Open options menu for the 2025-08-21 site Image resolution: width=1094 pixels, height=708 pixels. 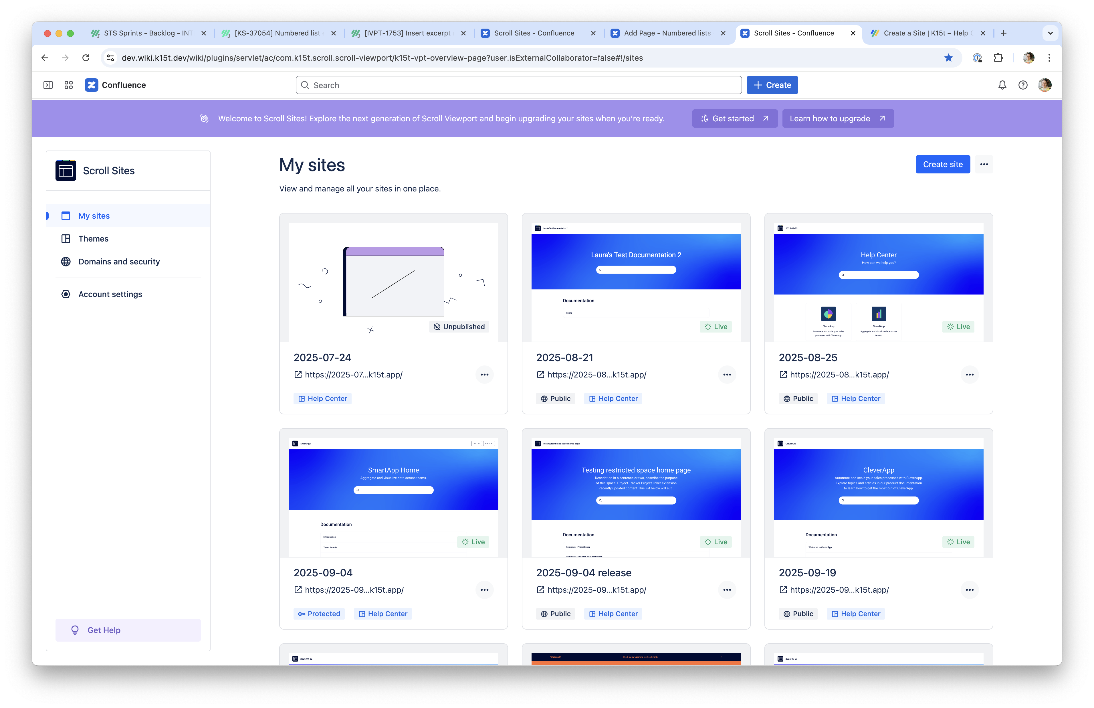(727, 375)
